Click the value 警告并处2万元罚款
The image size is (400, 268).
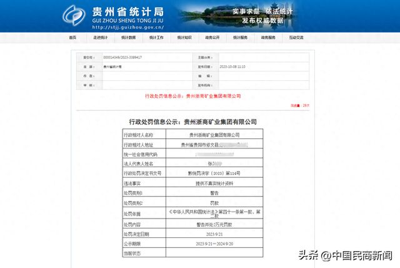[x=214, y=225]
